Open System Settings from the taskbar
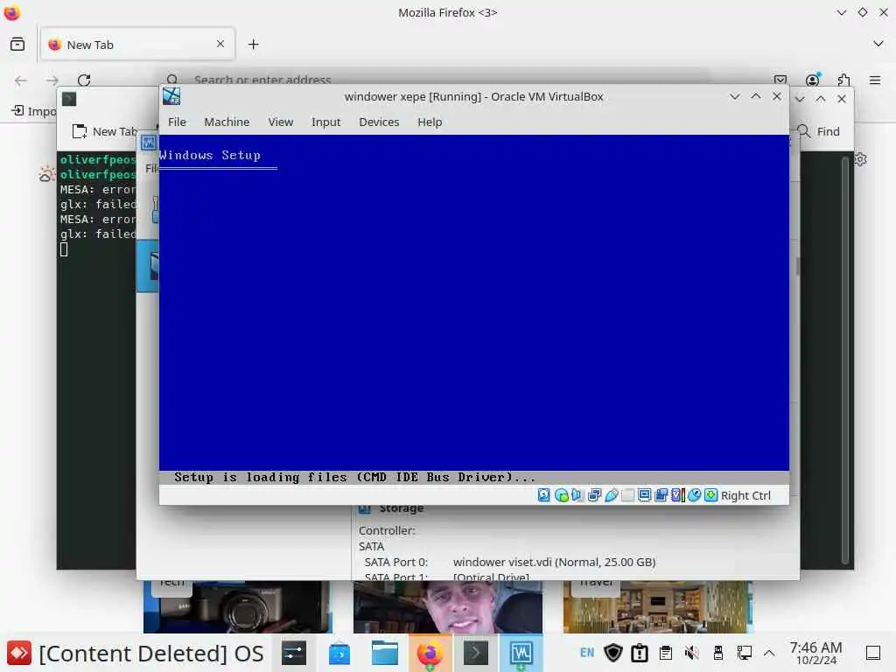896x672 pixels. [x=294, y=653]
